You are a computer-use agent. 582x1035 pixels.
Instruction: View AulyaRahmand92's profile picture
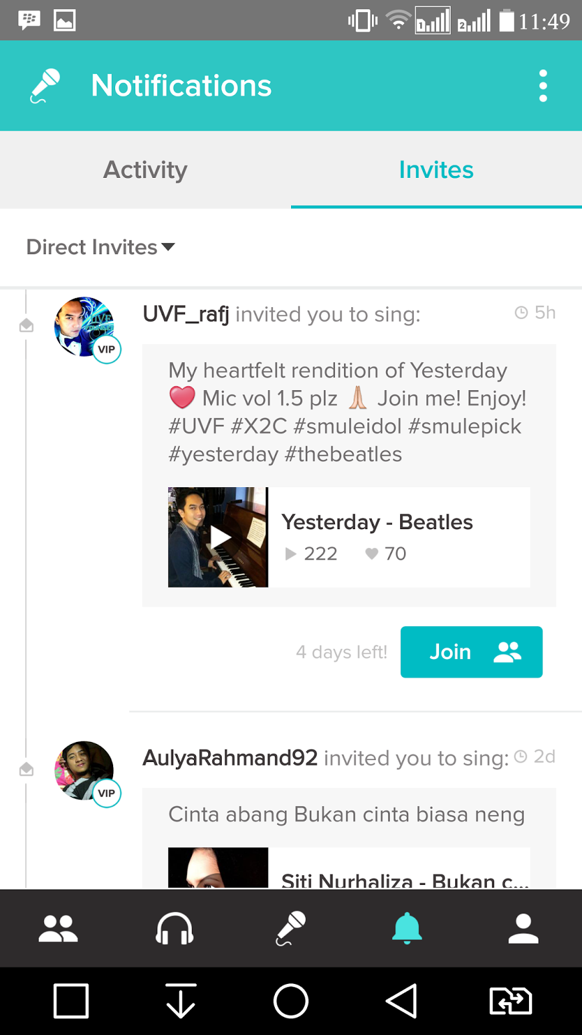coord(85,770)
